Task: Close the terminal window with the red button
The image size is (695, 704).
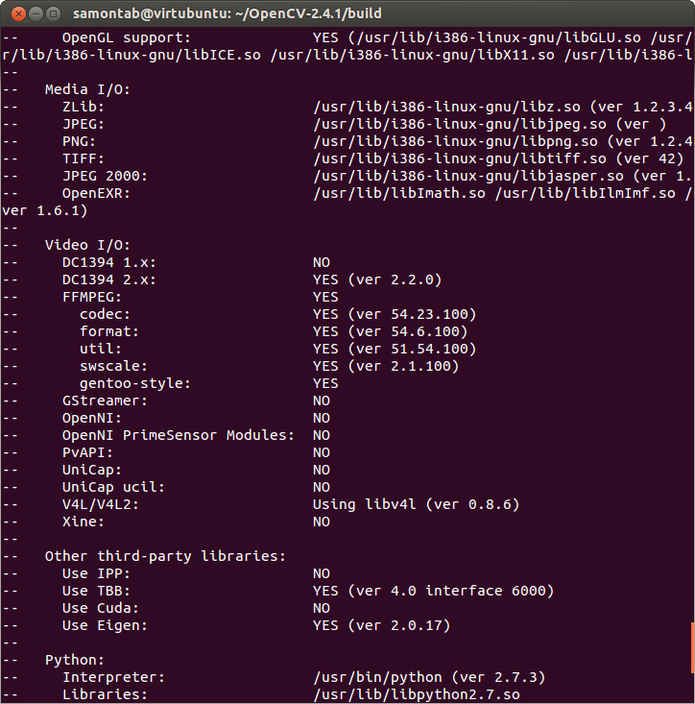Action: (18, 13)
